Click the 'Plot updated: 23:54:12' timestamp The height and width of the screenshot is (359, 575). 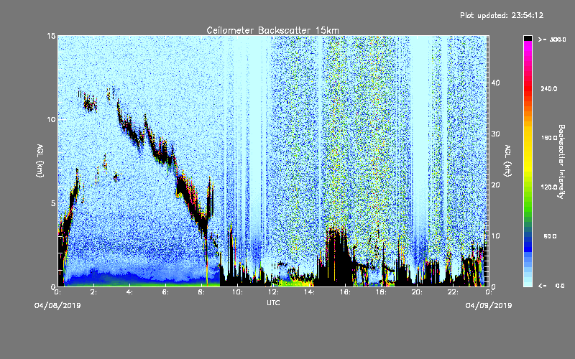coord(502,15)
